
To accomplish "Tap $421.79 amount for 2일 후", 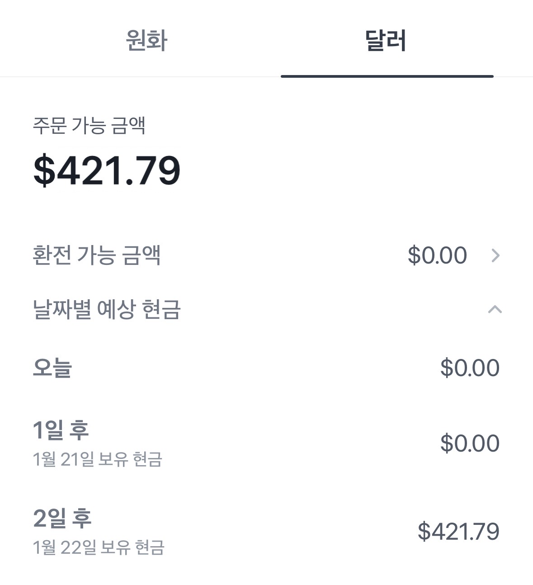I will pyautogui.click(x=458, y=531).
